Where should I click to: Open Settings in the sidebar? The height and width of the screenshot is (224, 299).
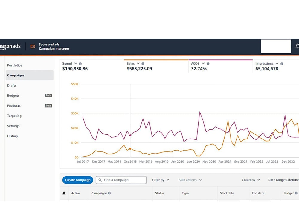[x=13, y=126]
